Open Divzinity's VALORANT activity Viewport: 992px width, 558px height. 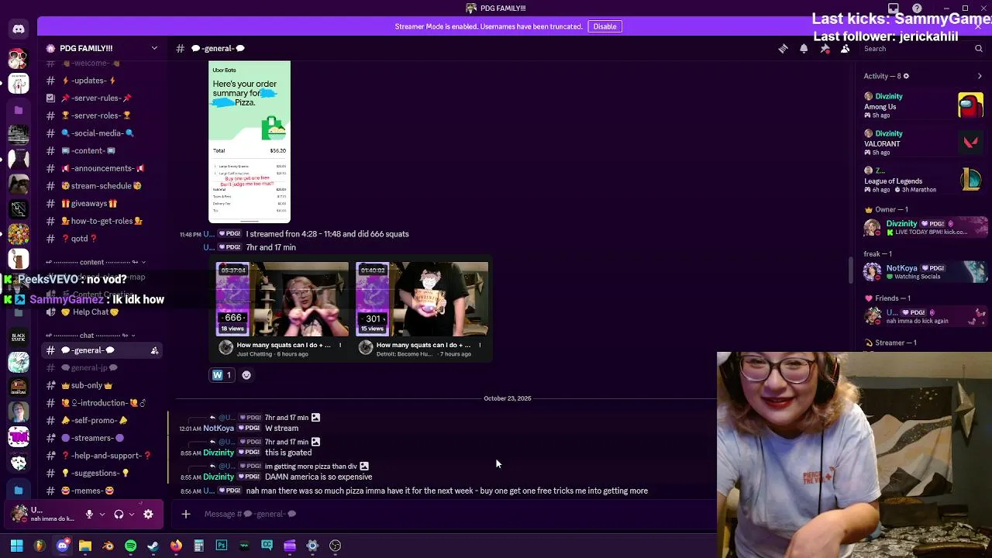click(924, 143)
